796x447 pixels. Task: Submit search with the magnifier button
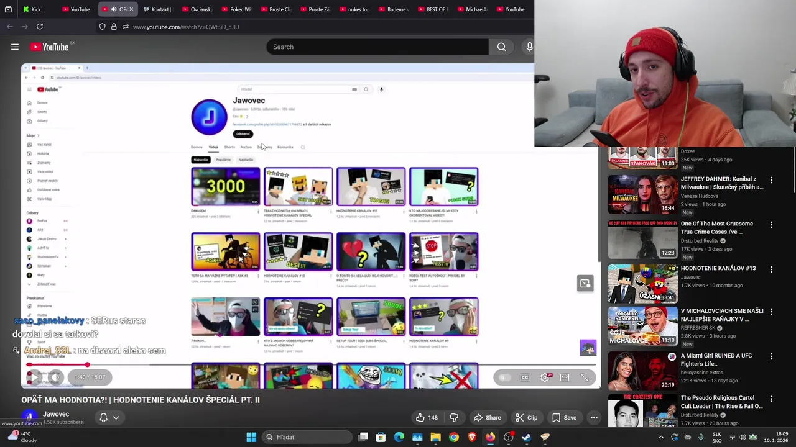coord(501,47)
